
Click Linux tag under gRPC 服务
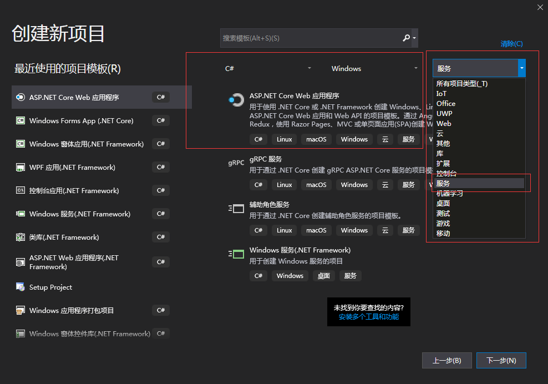[284, 185]
